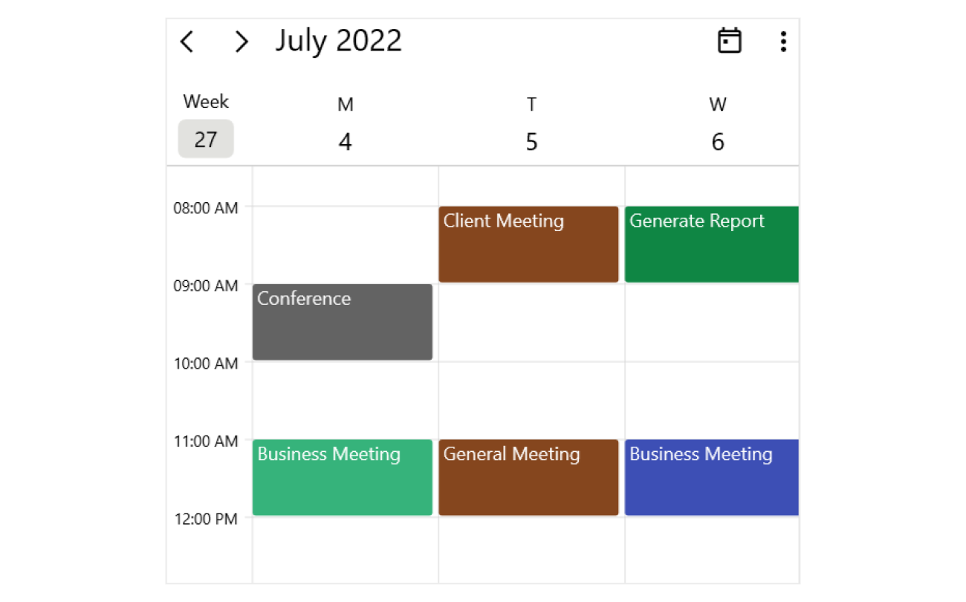Image resolution: width=966 pixels, height=602 pixels.
Task: Click the Week label above week number
Action: pyautogui.click(x=206, y=102)
